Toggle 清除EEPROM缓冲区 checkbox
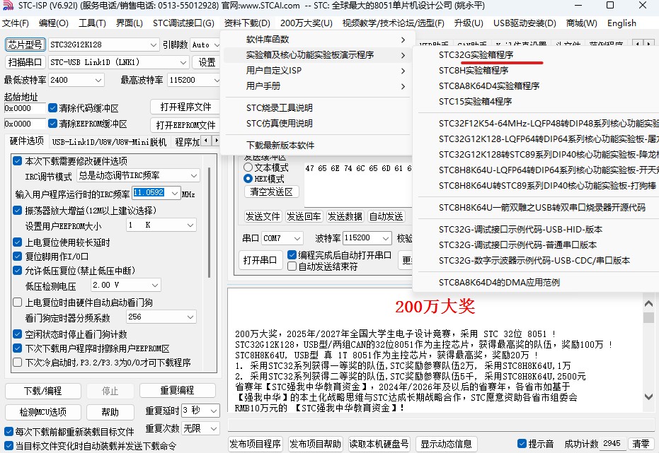The image size is (659, 453). pos(52,123)
